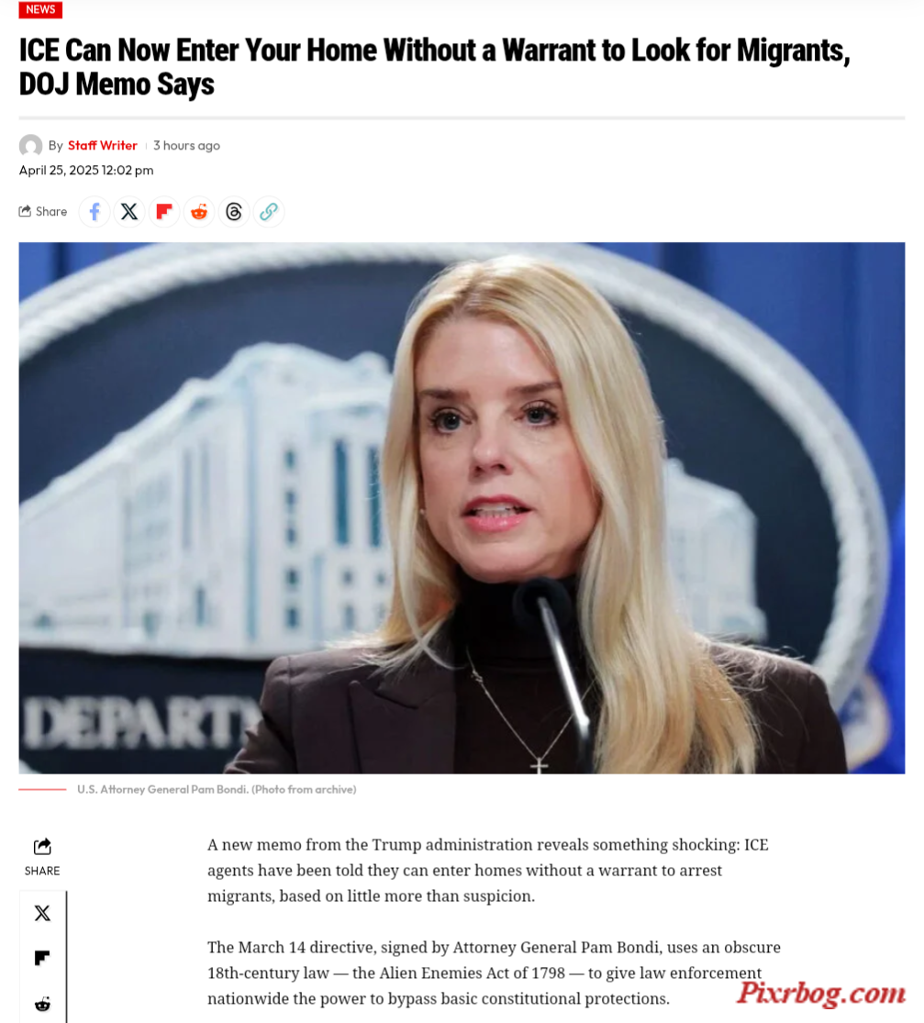924x1023 pixels.
Task: Share the article on Facebook
Action: point(95,212)
